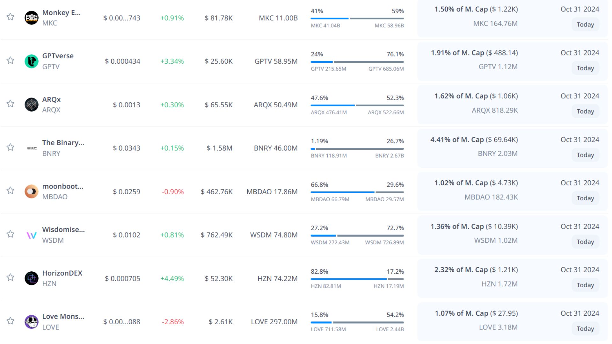Image resolution: width=612 pixels, height=344 pixels.
Task: Click the GPTverse green coin logo
Action: pos(32,61)
